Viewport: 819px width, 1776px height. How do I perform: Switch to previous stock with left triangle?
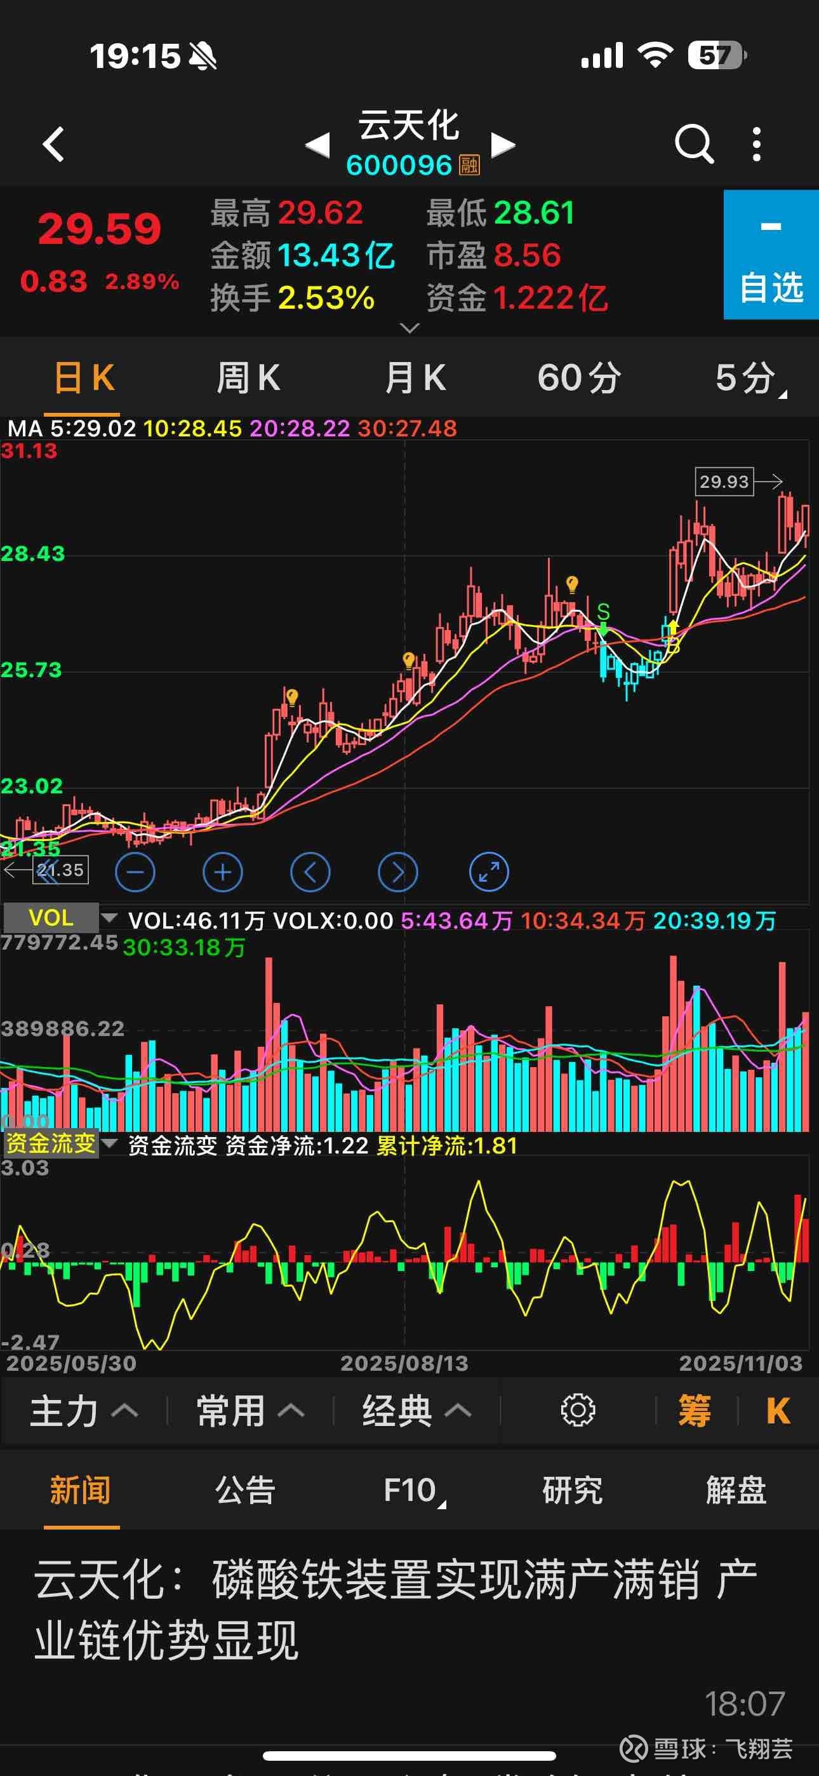pyautogui.click(x=318, y=145)
